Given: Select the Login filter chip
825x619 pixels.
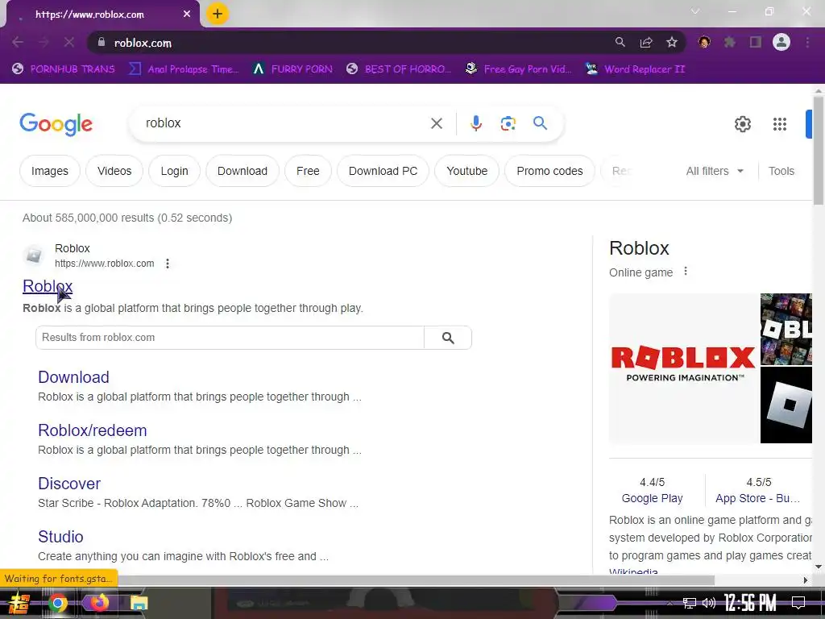Looking at the screenshot, I should coord(174,171).
